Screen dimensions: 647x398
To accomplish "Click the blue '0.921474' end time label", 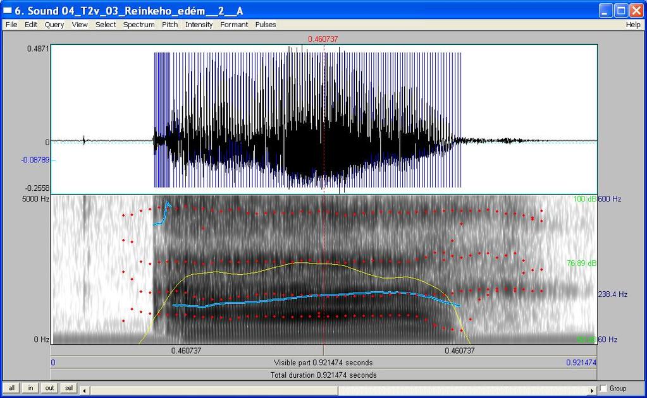I will click(x=581, y=363).
